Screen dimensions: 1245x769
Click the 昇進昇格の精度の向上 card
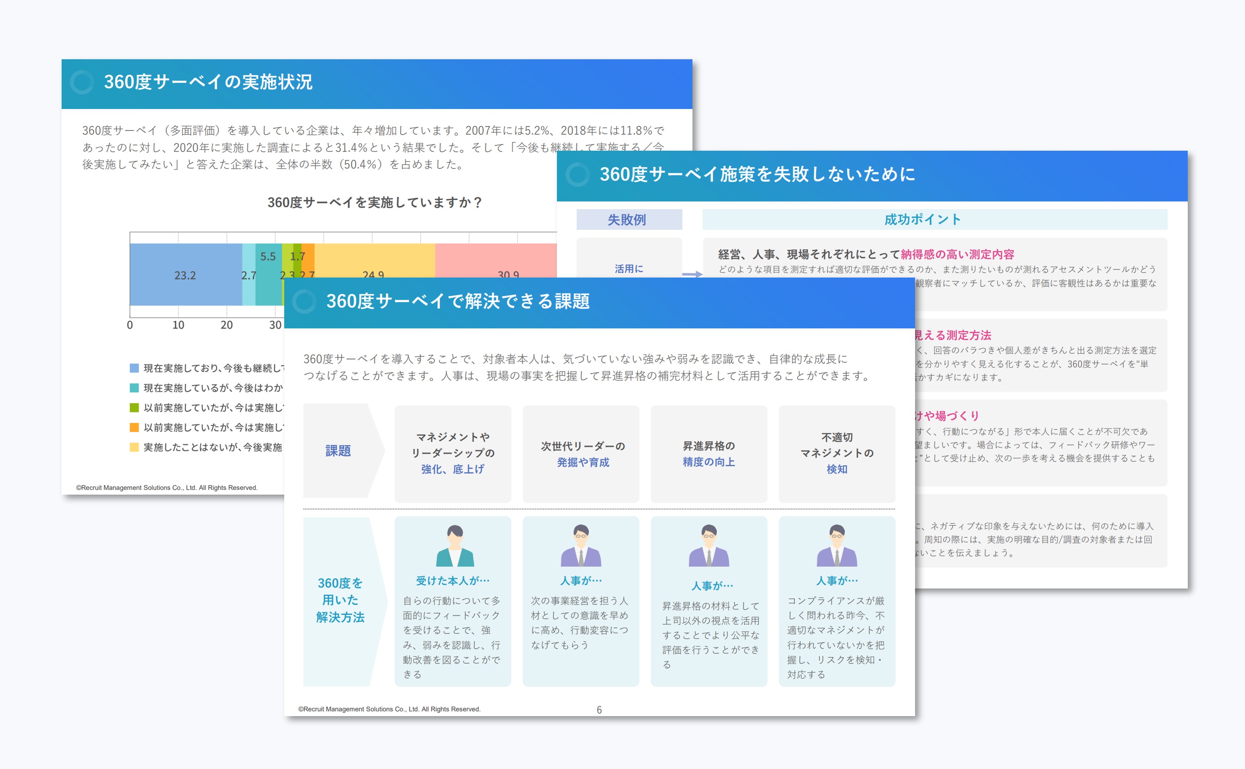pyautogui.click(x=709, y=453)
